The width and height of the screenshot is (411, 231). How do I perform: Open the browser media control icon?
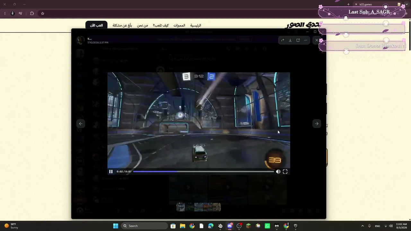pos(21,13)
